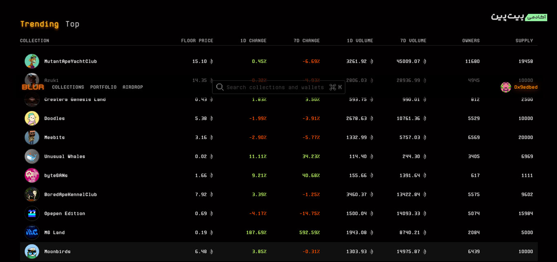Open the Airdrop menu item

point(133,87)
